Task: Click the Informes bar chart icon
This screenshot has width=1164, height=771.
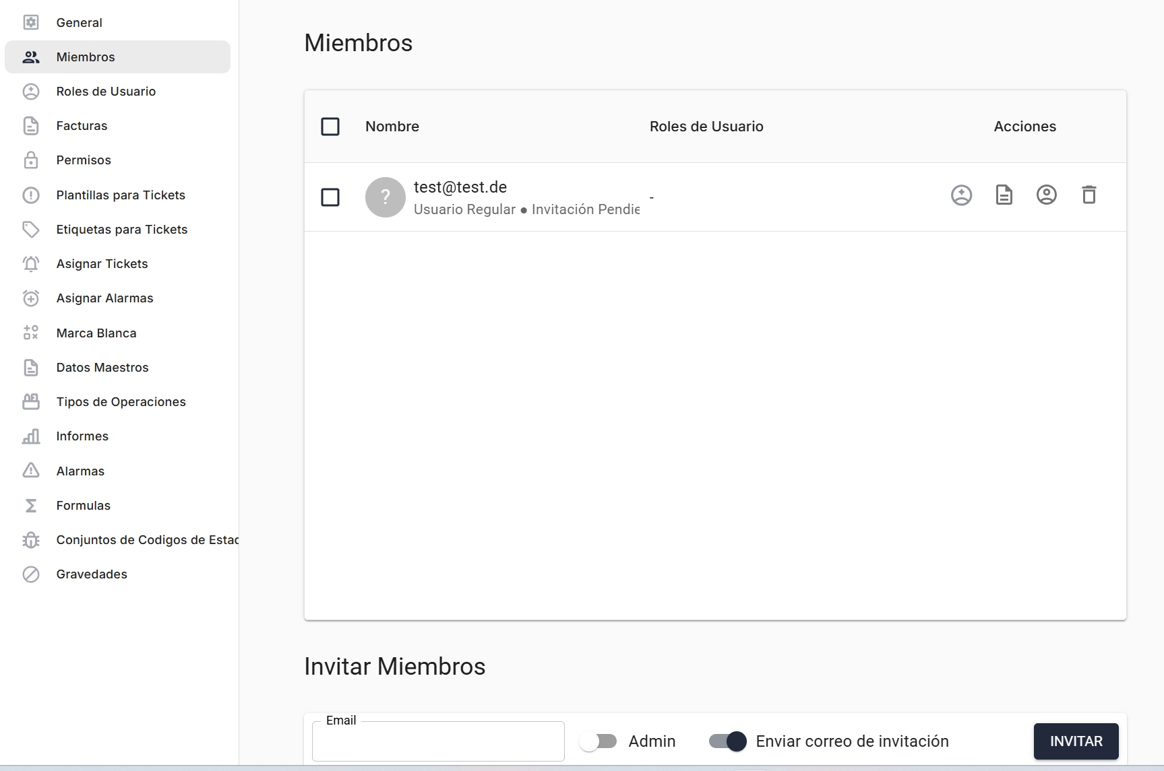Action: (x=31, y=436)
